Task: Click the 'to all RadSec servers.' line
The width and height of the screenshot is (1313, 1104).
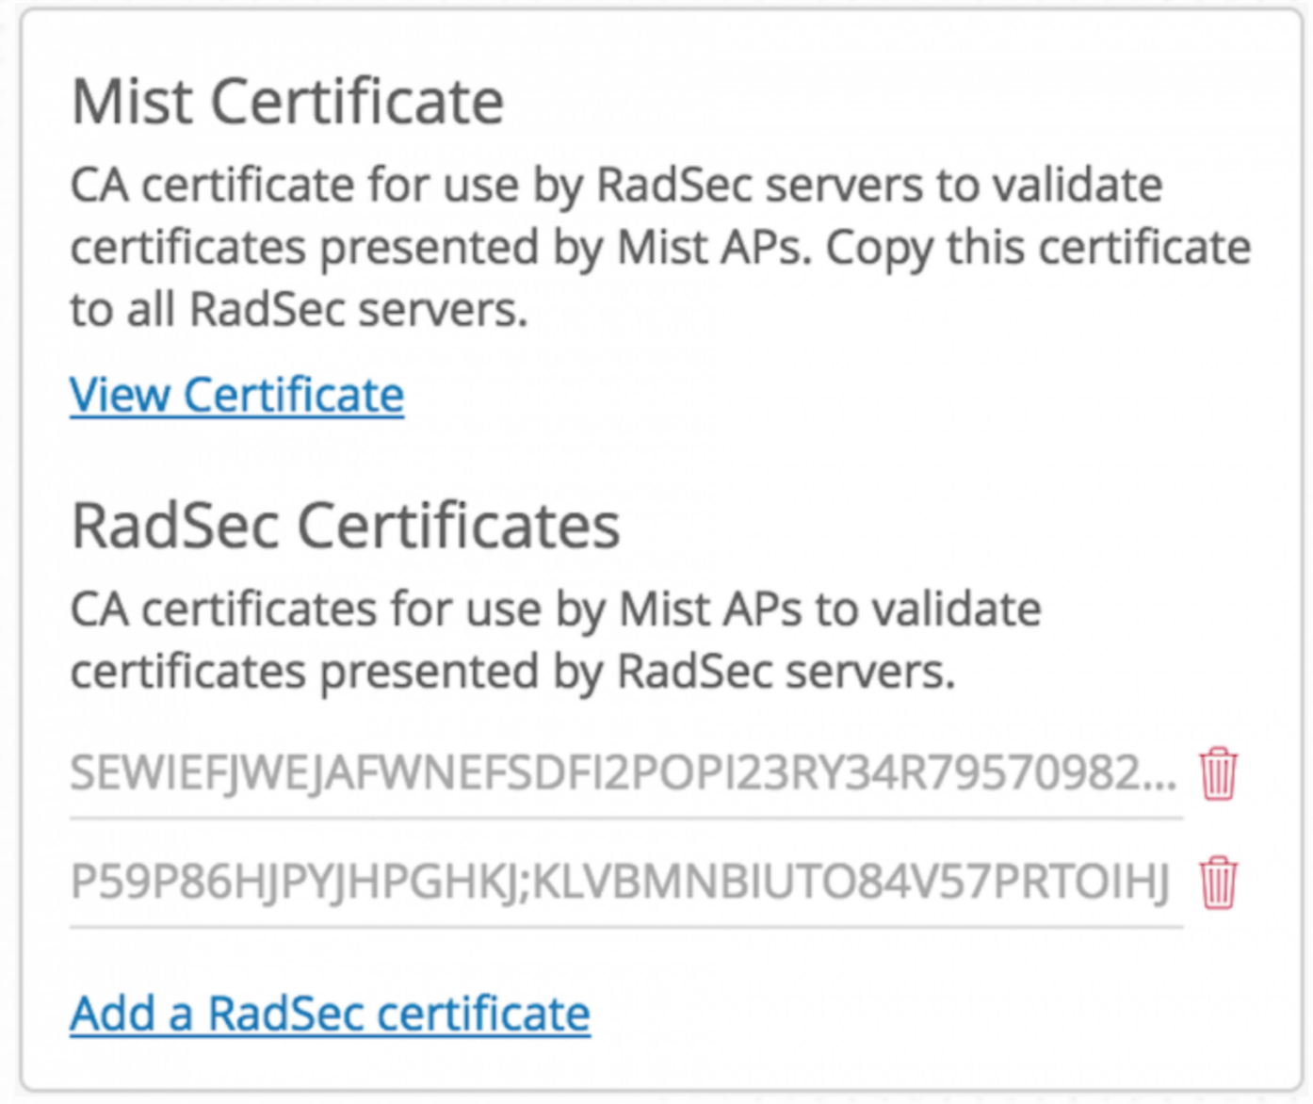Action: click(x=299, y=309)
